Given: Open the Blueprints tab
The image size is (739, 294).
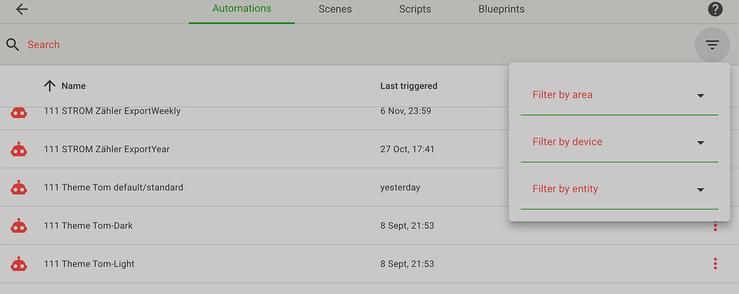Looking at the screenshot, I should point(502,9).
